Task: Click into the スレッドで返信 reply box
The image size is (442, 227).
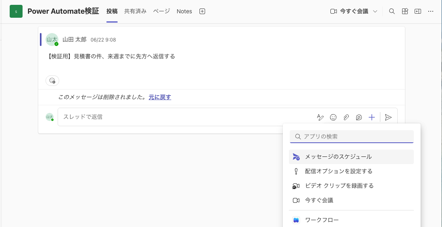Action: pos(186,117)
